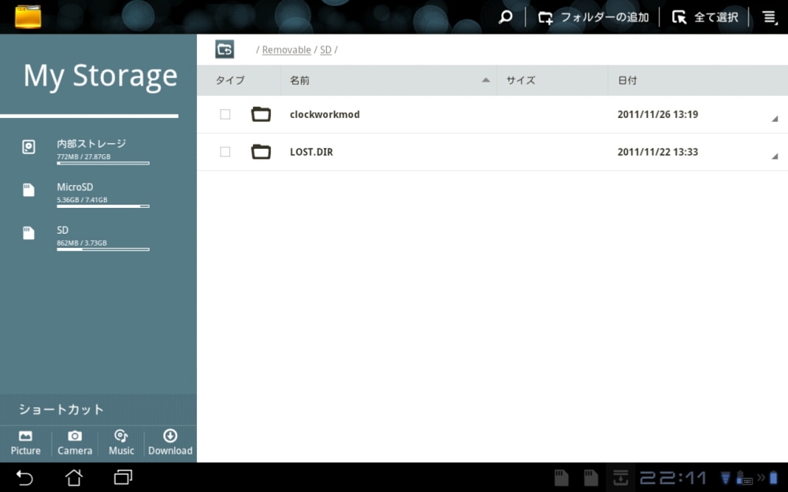Check the LOST.DIR folder checkbox
The image size is (788, 492).
coord(225,152)
